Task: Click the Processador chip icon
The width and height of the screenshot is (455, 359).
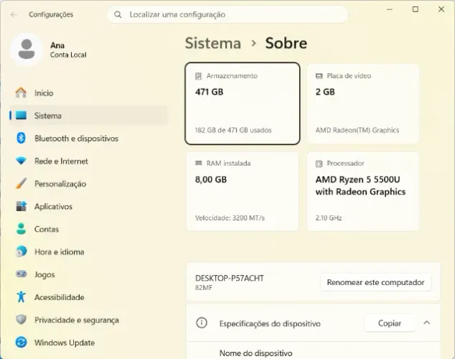Action: 319,164
